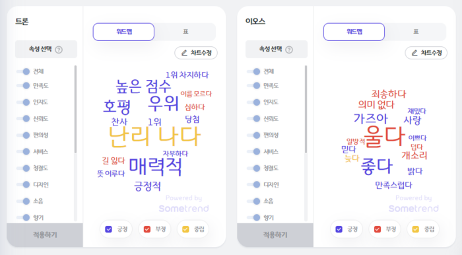Uncheck 부정 checkbox under 이오스 word cloud
462x255 pixels.
[x=378, y=229]
